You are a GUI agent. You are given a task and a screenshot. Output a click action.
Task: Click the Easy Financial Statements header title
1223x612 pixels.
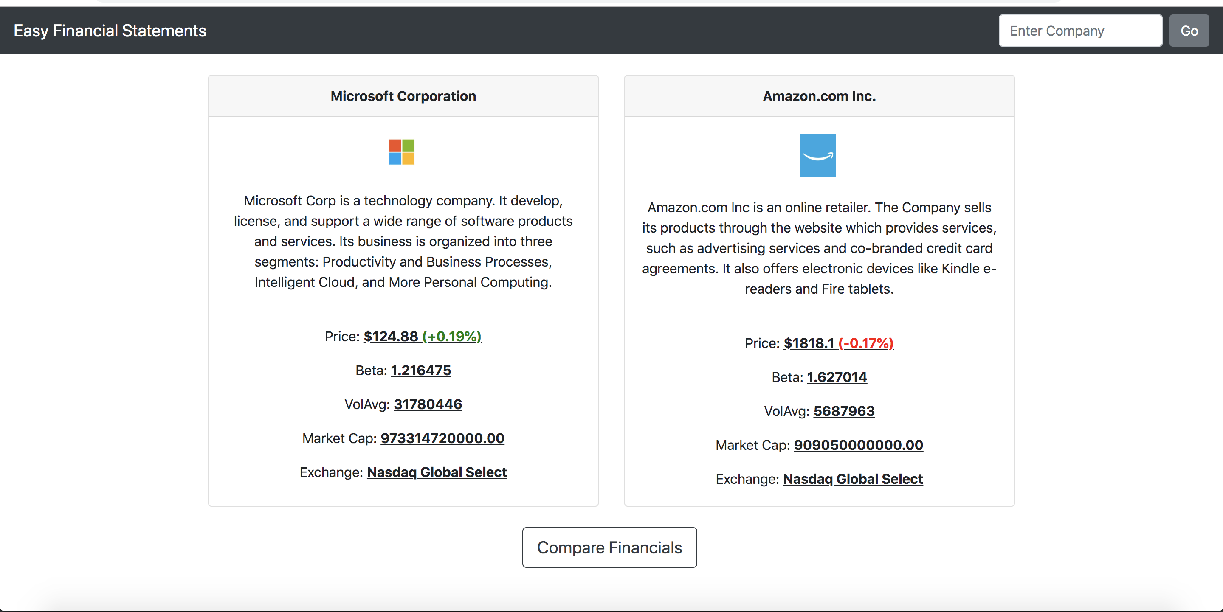110,31
